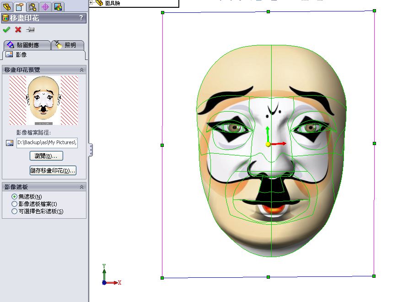The width and height of the screenshot is (403, 302).
Task: Click left-middle decal frame handle
Action: pyautogui.click(x=162, y=145)
